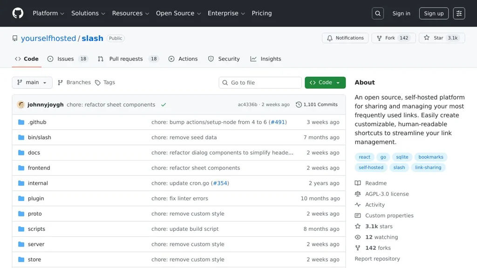Open the search magnifier icon

[378, 13]
